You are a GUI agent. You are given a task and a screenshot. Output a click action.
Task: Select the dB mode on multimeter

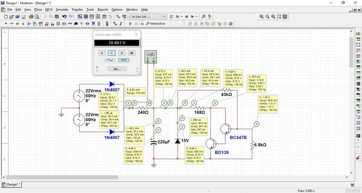(131, 53)
